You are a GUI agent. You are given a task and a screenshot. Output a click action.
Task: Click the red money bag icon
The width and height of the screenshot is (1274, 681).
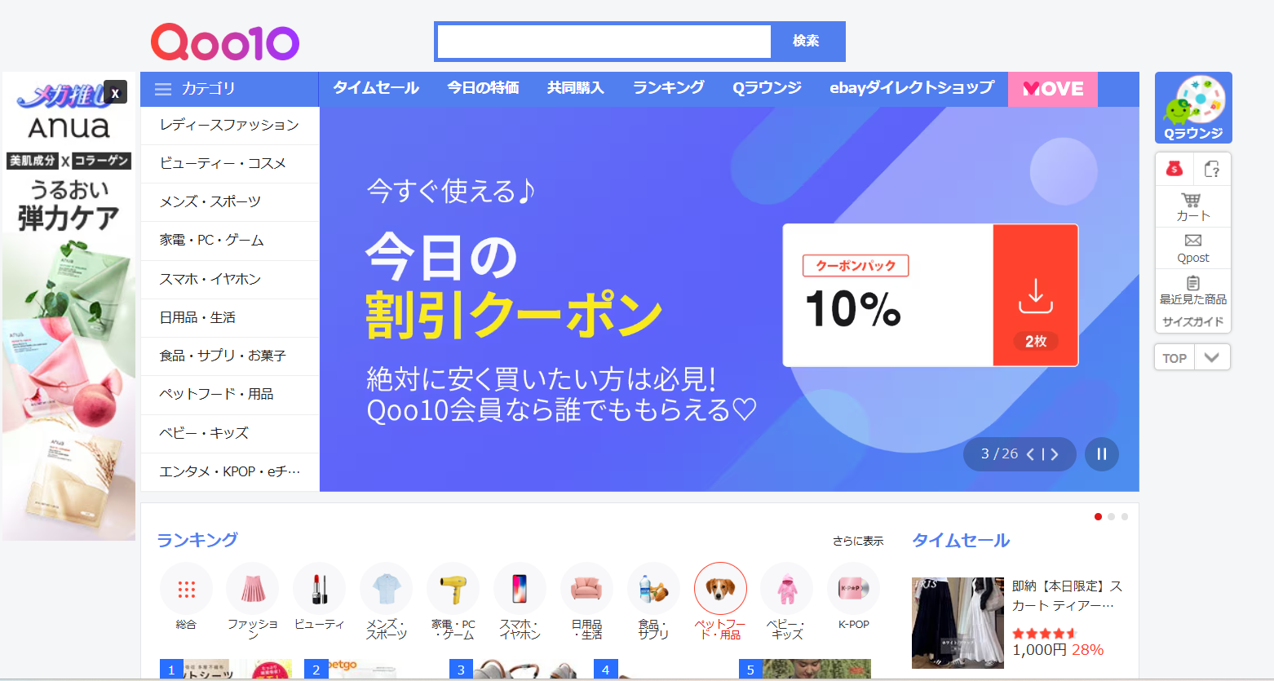coord(1174,169)
